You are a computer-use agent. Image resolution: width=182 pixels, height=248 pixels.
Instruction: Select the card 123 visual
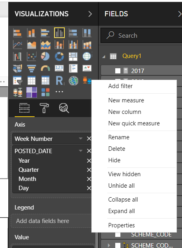click(x=59, y=68)
